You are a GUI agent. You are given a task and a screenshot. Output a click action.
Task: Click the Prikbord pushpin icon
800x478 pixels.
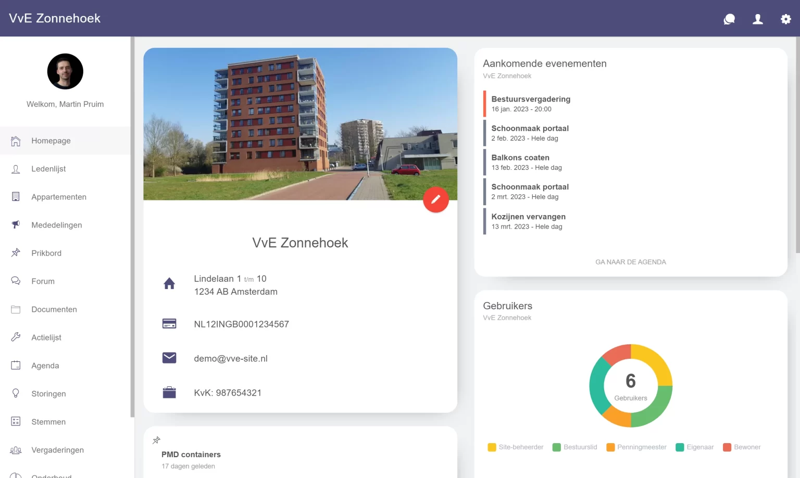tap(15, 253)
